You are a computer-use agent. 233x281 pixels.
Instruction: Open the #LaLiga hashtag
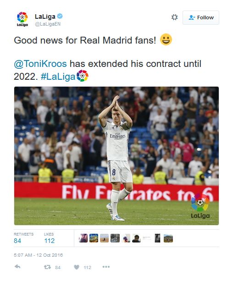point(58,77)
